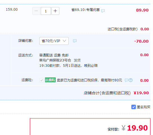Click the 实付款 ¥19.90 final payment amount
This screenshot has height=135, width=153.
(137, 128)
